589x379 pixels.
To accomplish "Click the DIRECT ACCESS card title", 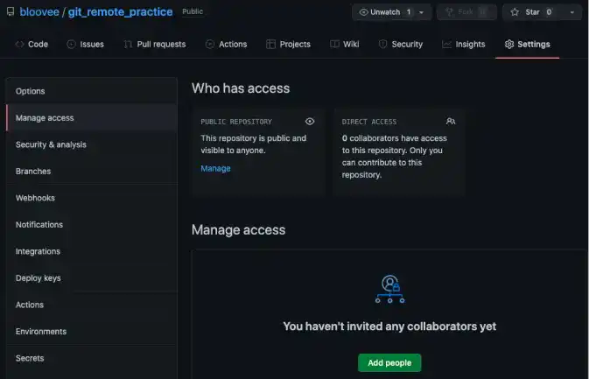I will [x=369, y=122].
